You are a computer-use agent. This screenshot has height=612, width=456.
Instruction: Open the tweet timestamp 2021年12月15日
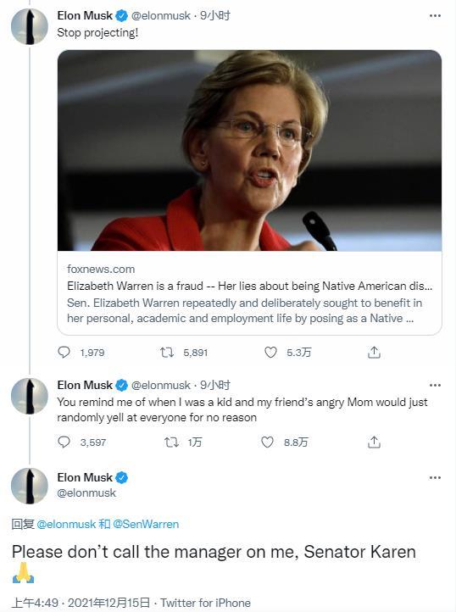click(x=109, y=603)
